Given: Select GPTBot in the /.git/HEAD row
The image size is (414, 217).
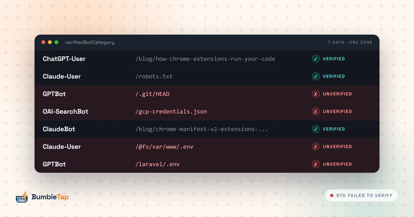Looking at the screenshot, I should pyautogui.click(x=54, y=94).
